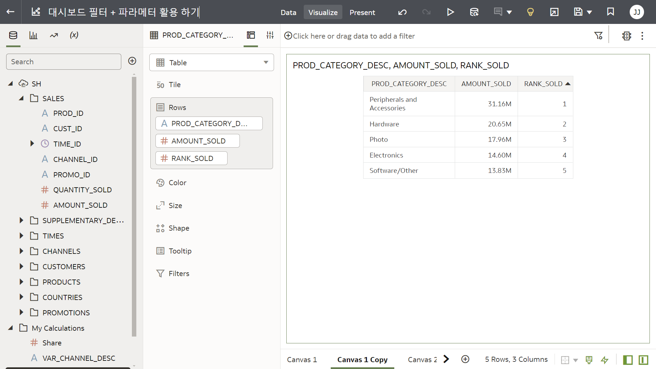
Task: Click the Preview play icon
Action: (450, 12)
